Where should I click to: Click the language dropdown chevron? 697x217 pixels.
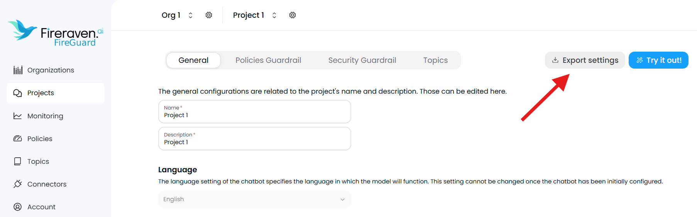pyautogui.click(x=342, y=199)
